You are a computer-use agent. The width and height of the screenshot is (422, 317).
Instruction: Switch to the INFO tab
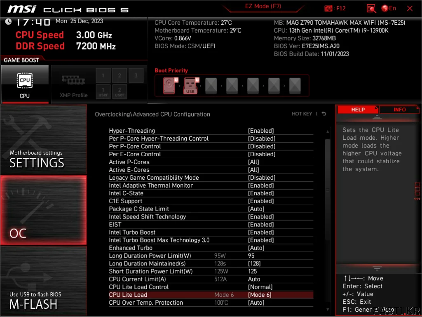[x=399, y=110]
